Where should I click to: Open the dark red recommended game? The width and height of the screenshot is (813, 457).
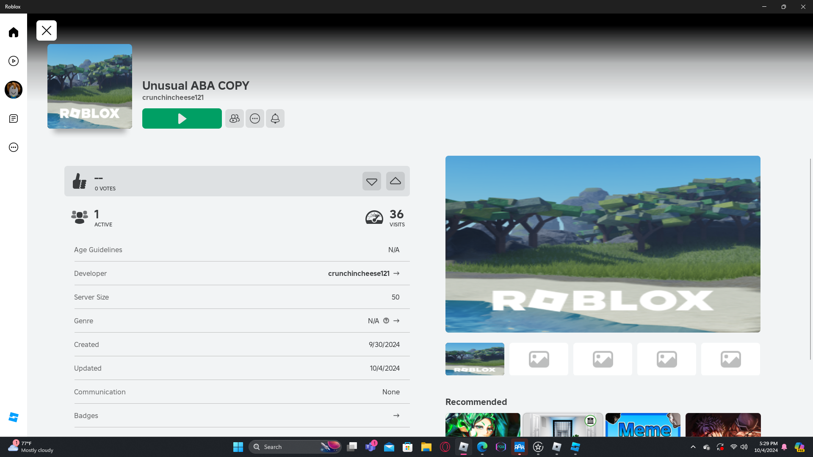[723, 425]
